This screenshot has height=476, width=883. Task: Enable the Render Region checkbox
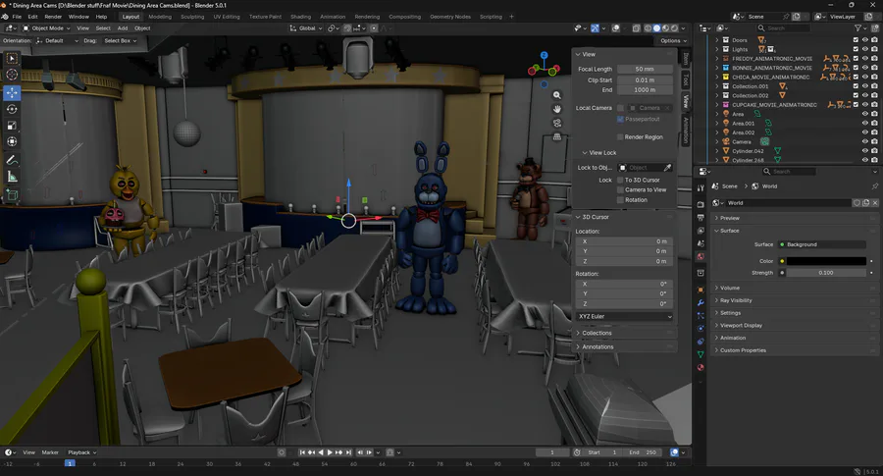(621, 136)
